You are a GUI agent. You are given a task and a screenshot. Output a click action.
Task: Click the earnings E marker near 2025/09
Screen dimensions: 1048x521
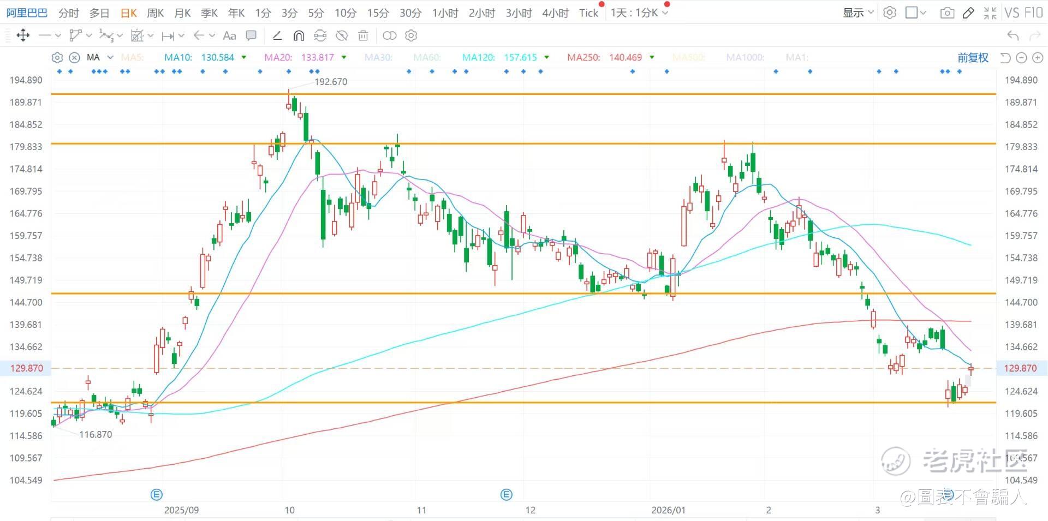pos(157,495)
